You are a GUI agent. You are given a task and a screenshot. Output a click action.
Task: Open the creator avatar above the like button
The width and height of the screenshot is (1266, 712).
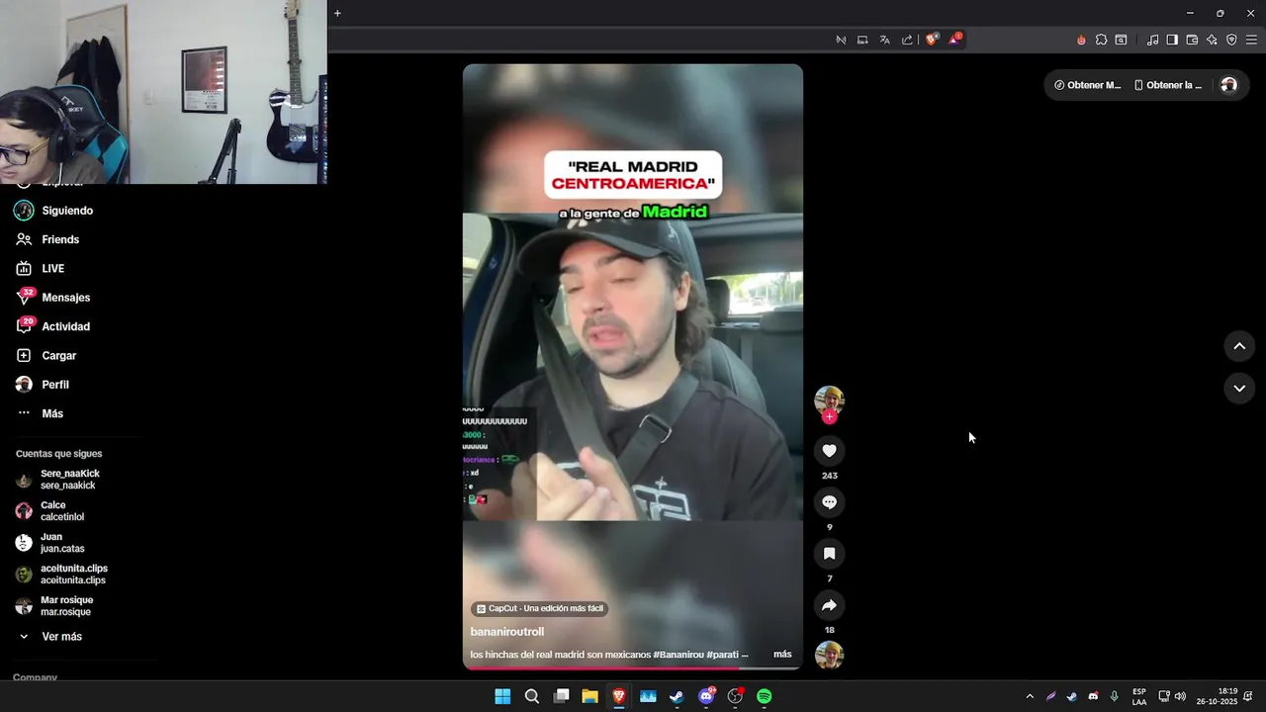[829, 400]
